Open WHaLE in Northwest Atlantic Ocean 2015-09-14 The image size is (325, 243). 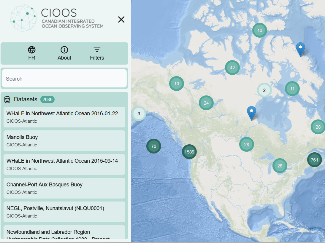64,164
